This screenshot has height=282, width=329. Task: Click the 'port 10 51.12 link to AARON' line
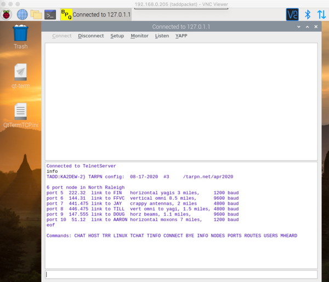[x=143, y=219]
